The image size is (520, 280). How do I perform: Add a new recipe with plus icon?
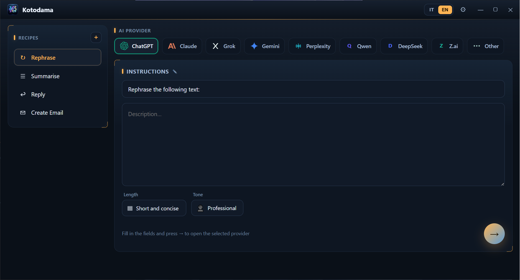96,38
